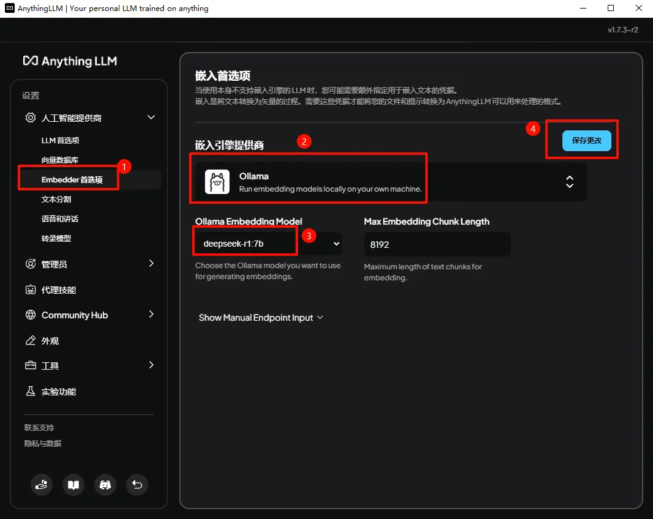This screenshot has height=519, width=653.
Task: Click the 管理员 user icon
Action: coord(31,264)
